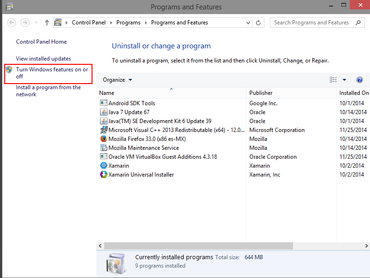Open Turn Windows features on or off
This screenshot has width=370, height=278.
[52, 73]
